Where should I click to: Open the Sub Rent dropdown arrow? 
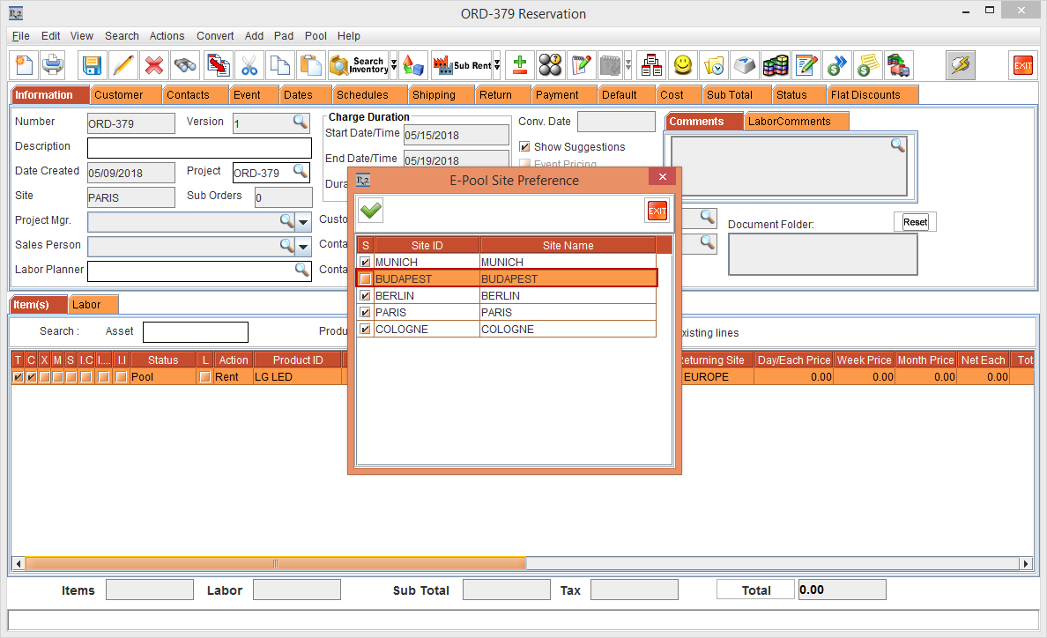tap(497, 65)
